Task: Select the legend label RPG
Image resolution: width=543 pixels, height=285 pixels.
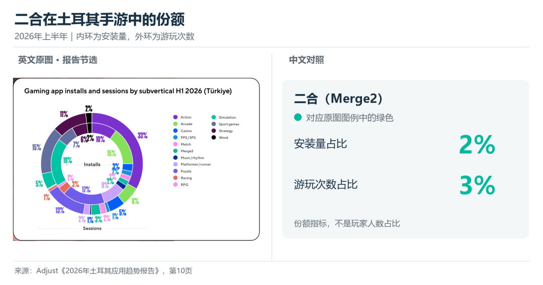Action: (184, 184)
